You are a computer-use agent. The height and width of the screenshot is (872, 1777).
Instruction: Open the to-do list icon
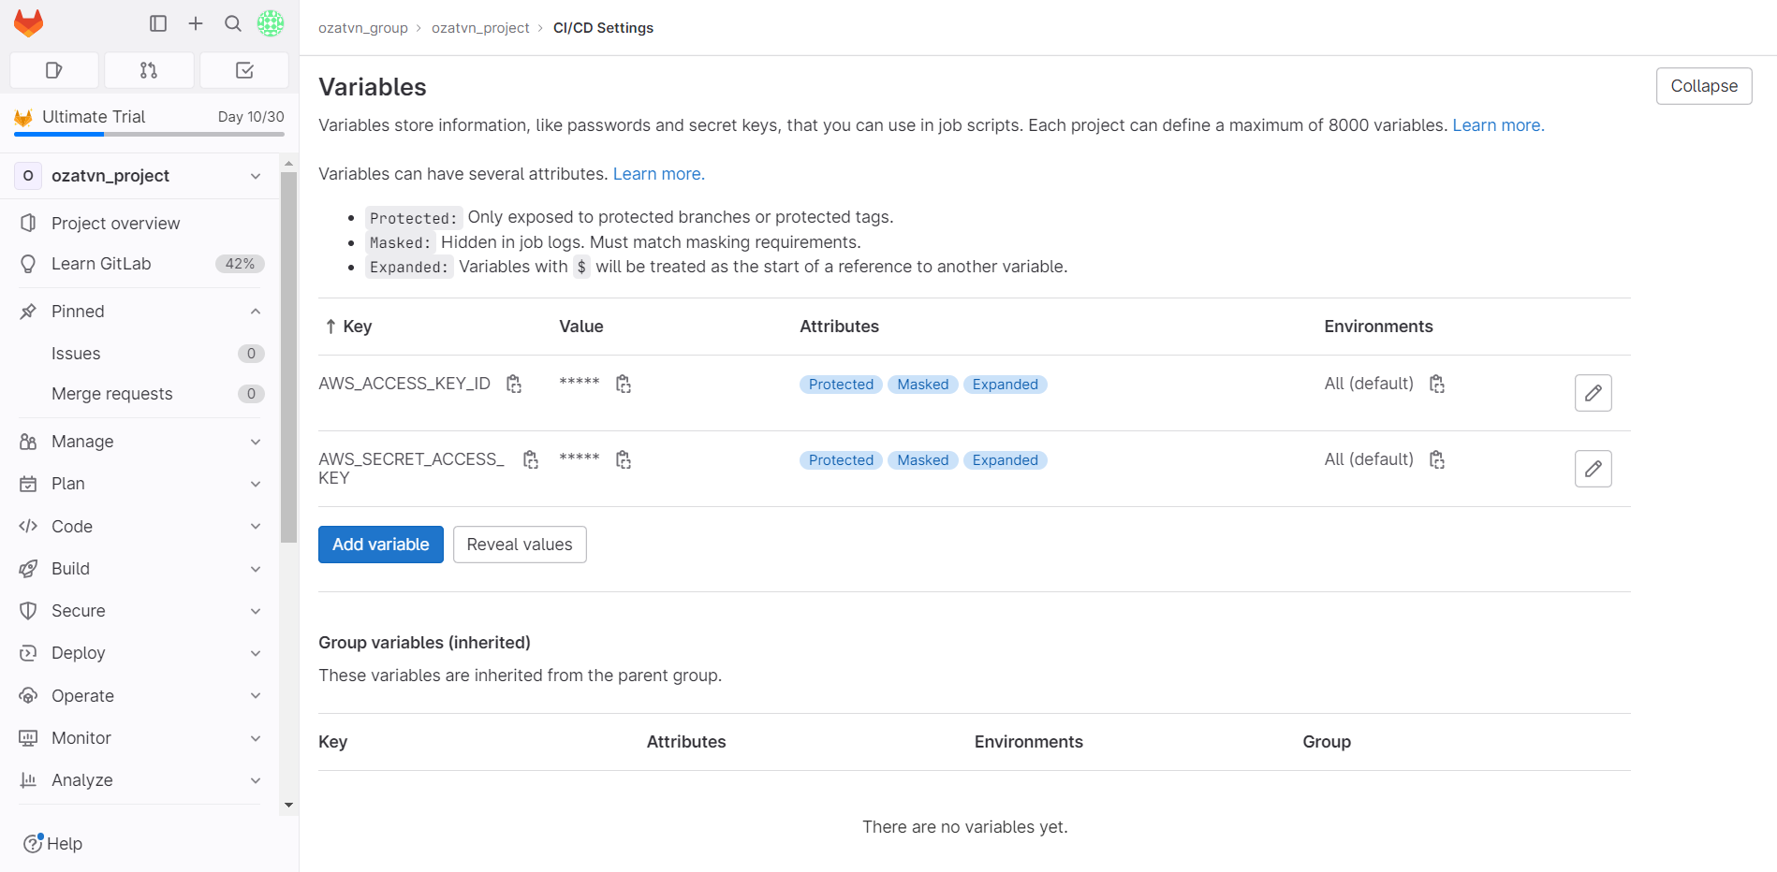(x=243, y=69)
